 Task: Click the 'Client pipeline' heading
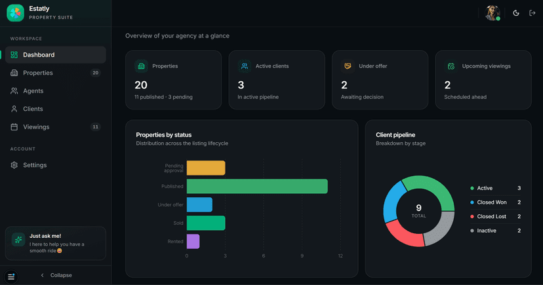click(395, 135)
